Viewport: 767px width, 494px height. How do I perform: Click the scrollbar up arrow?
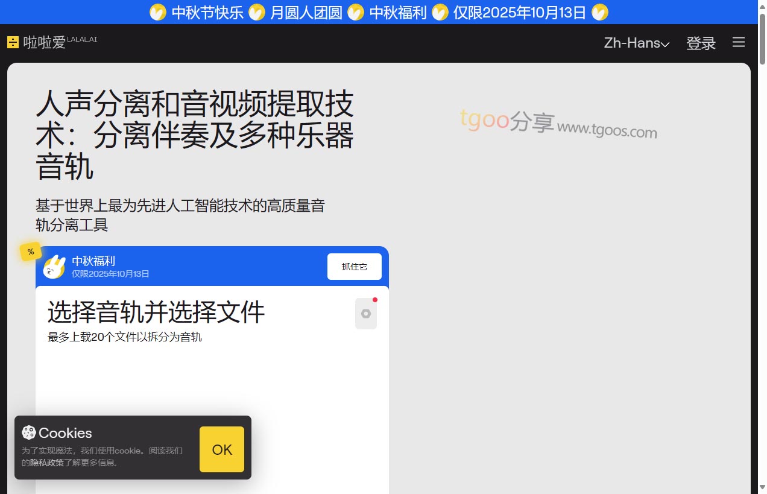pyautogui.click(x=762, y=5)
